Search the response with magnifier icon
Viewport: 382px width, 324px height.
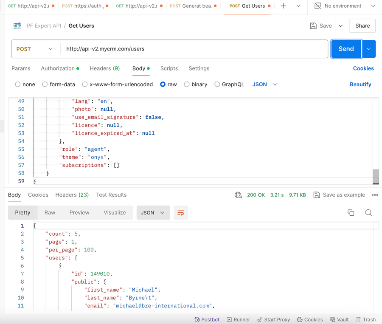368,213
